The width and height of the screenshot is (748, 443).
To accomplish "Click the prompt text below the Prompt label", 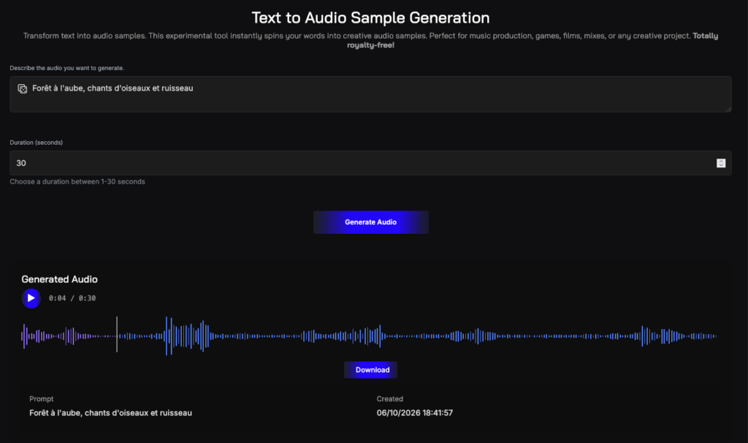I will click(x=111, y=413).
